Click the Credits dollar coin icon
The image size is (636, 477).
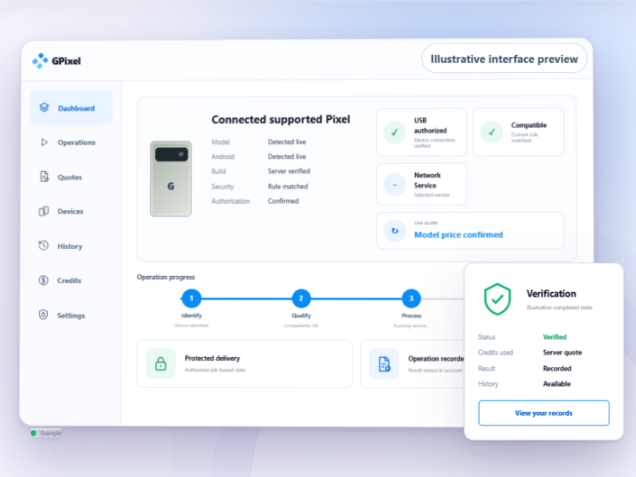pos(44,281)
